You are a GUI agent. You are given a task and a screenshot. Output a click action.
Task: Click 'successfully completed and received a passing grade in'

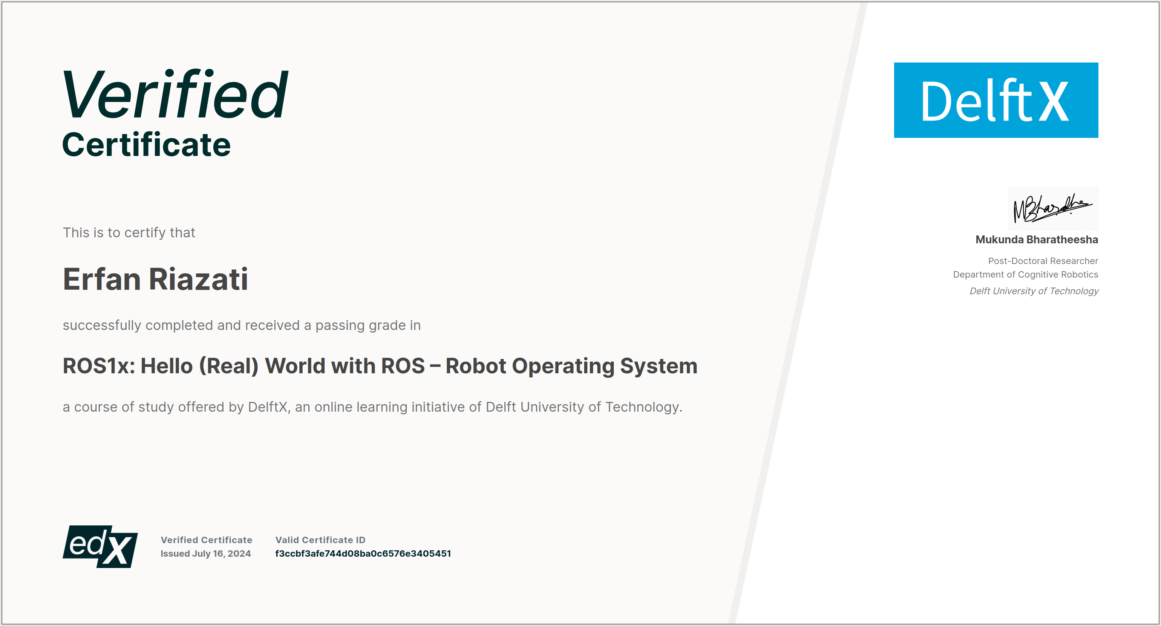pyautogui.click(x=242, y=325)
